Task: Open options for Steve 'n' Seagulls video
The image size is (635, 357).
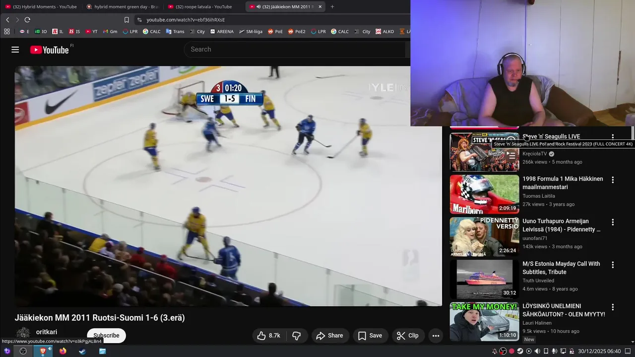Action: (x=613, y=137)
